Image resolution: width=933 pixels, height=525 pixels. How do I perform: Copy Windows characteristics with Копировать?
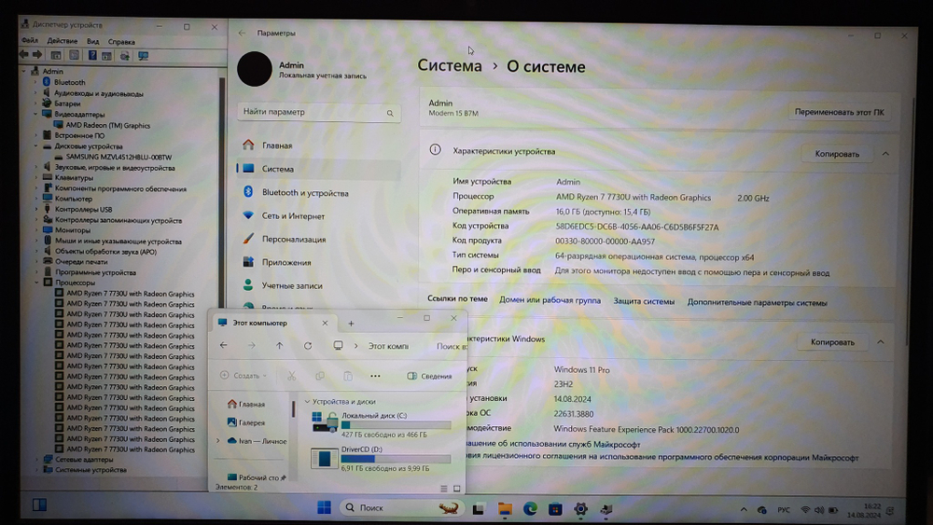pos(832,342)
